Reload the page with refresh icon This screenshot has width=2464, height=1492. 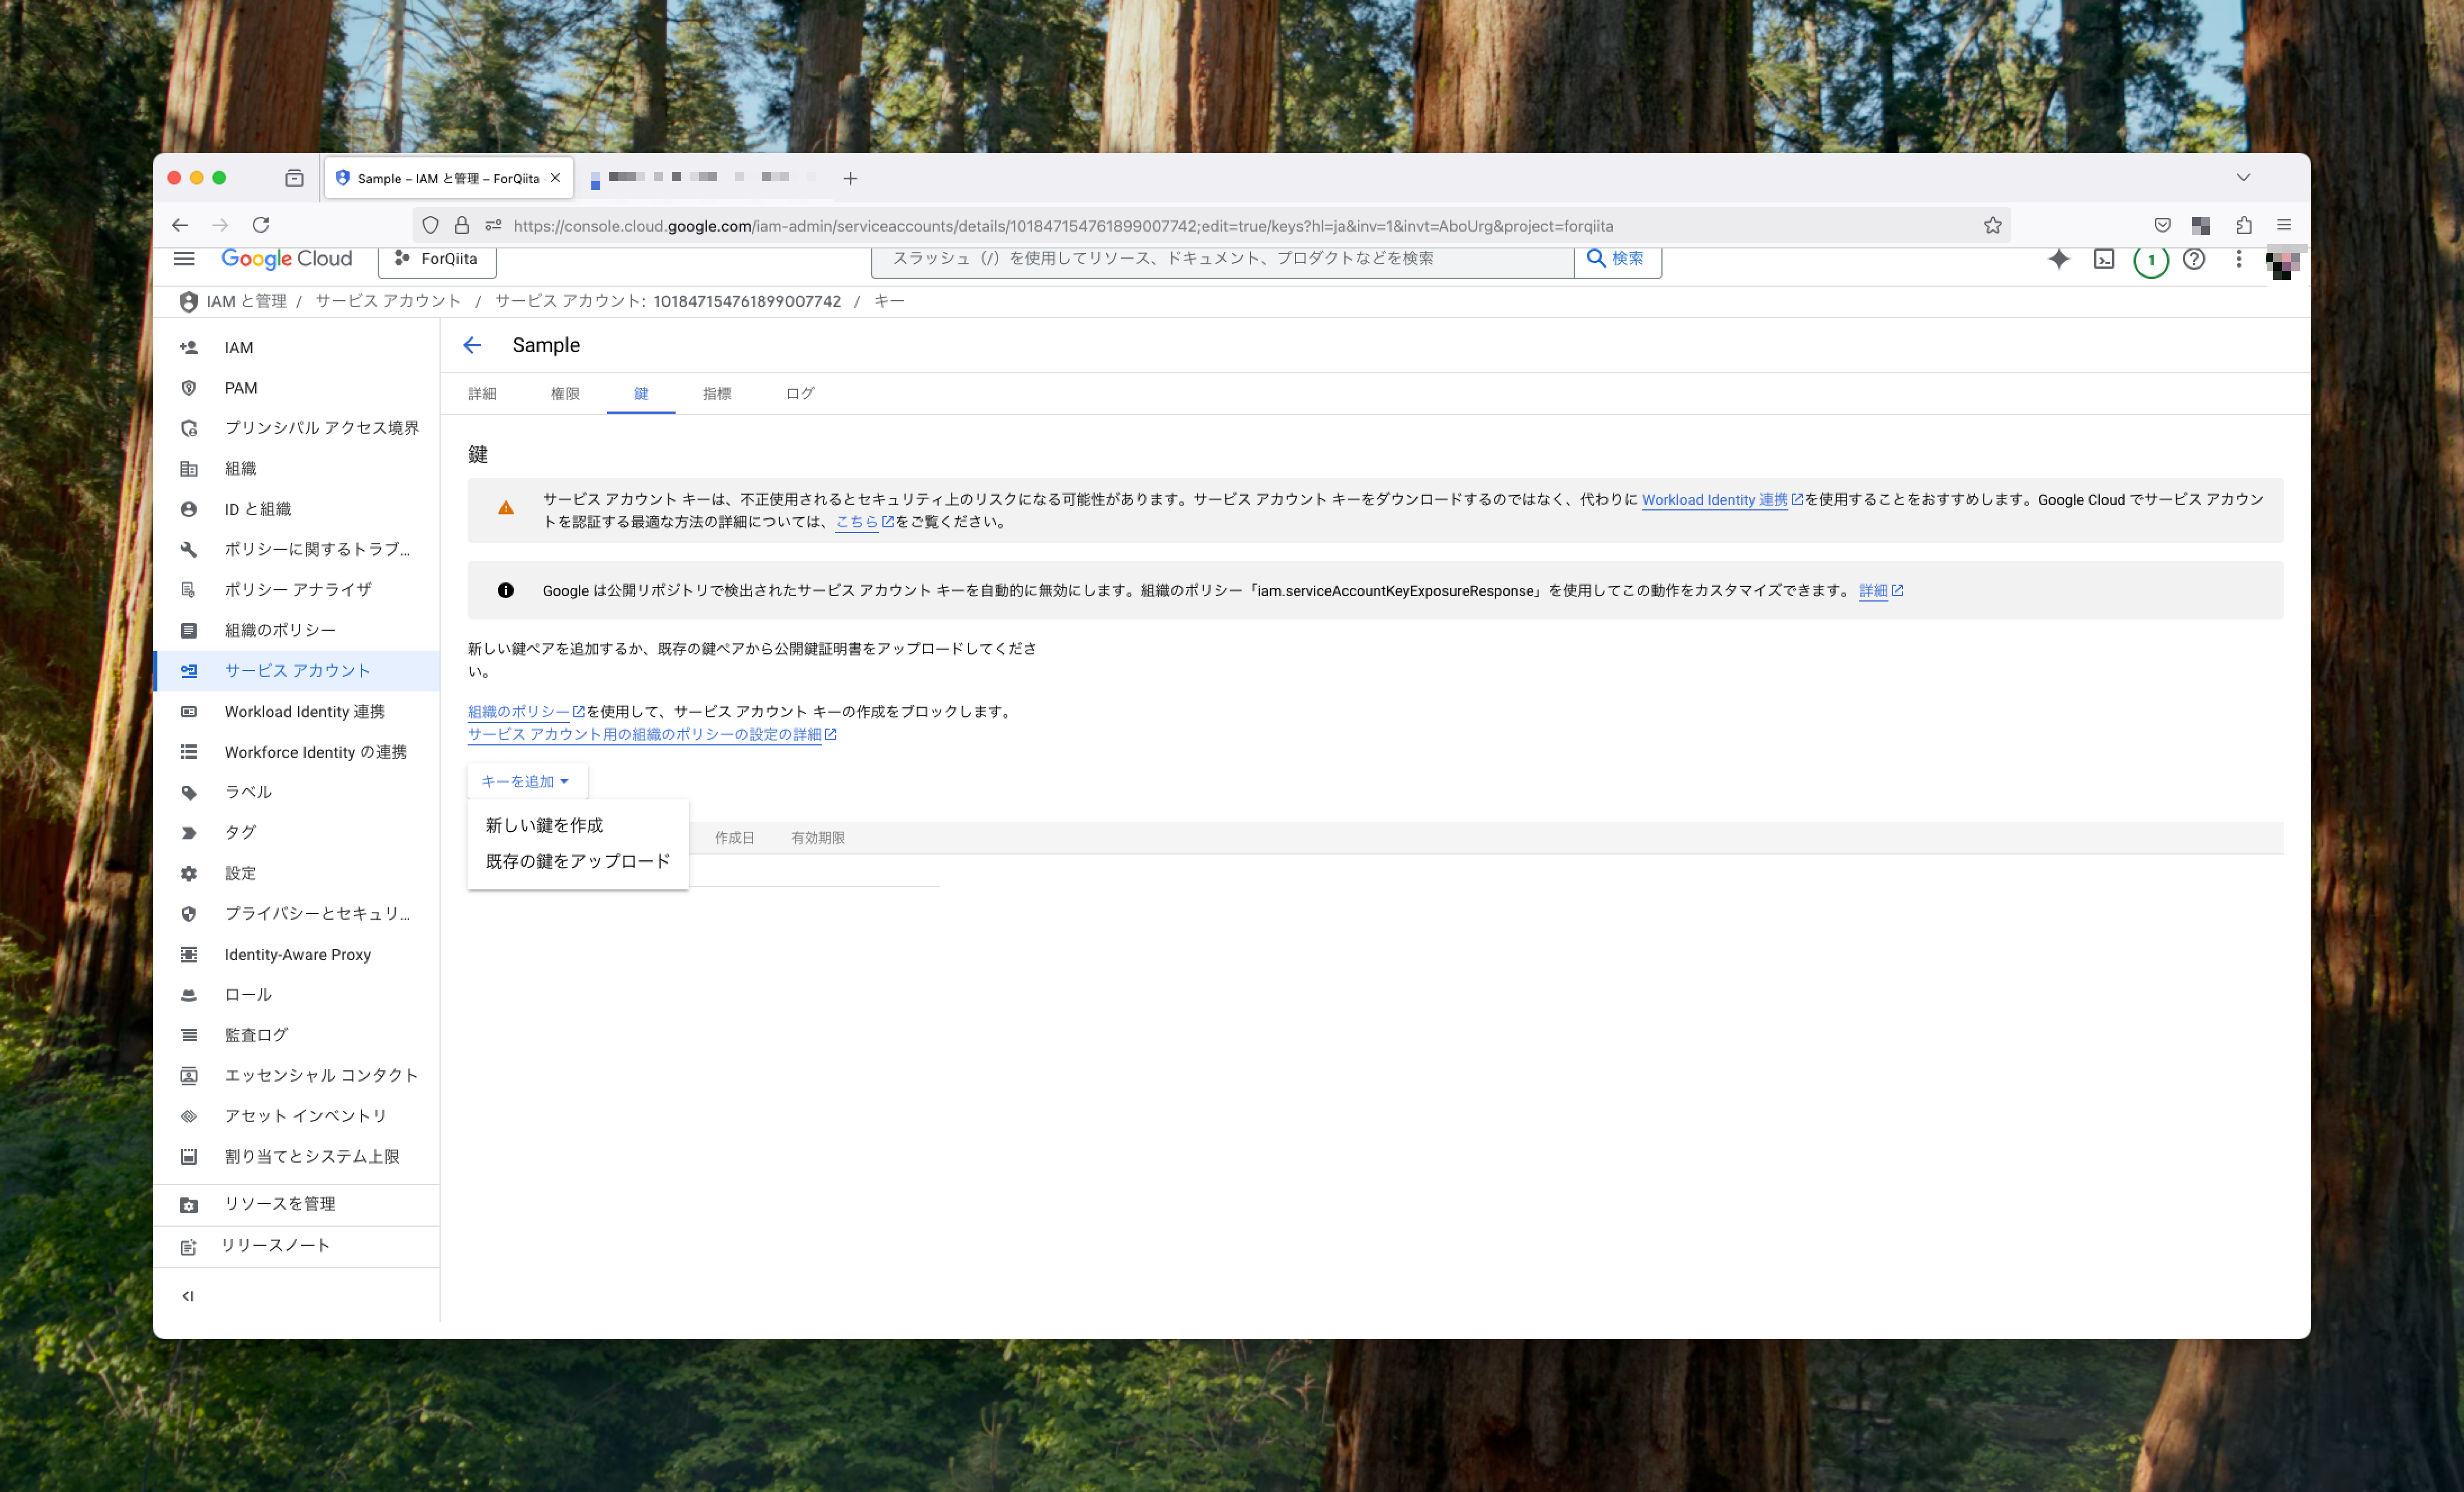(261, 225)
